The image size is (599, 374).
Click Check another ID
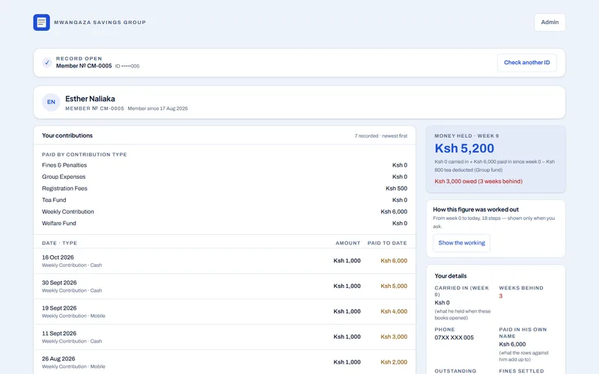(x=527, y=62)
